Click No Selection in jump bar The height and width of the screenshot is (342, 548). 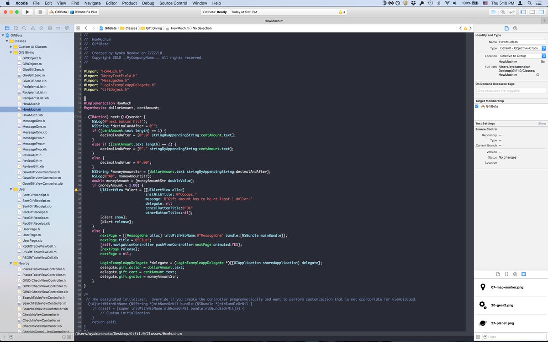coord(202,28)
